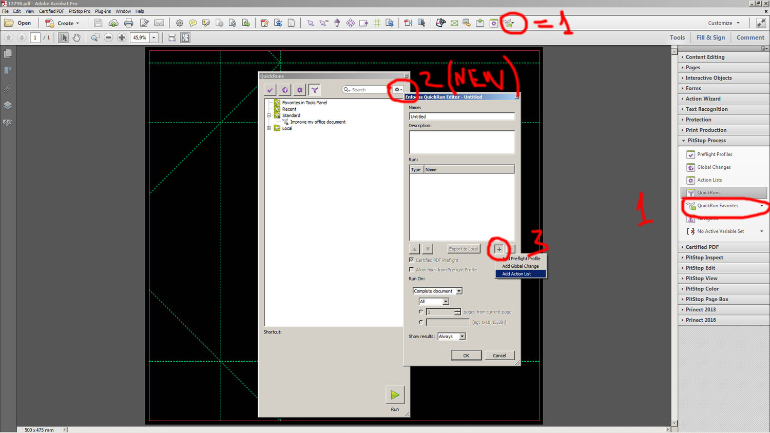Click the plus add button in QuickRun Editor
Screen dimensions: 770x433
coord(499,249)
